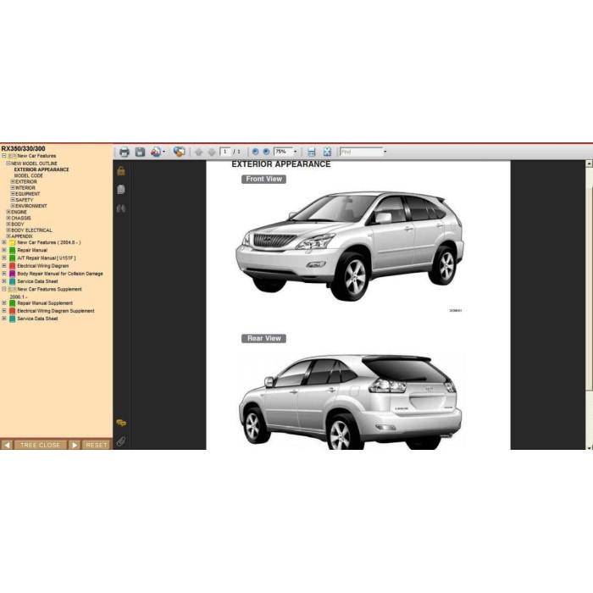Expand the BODY tree node

[8, 224]
